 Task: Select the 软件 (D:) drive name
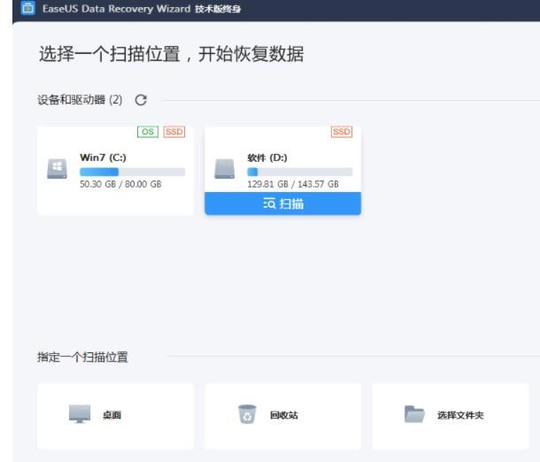pos(267,158)
